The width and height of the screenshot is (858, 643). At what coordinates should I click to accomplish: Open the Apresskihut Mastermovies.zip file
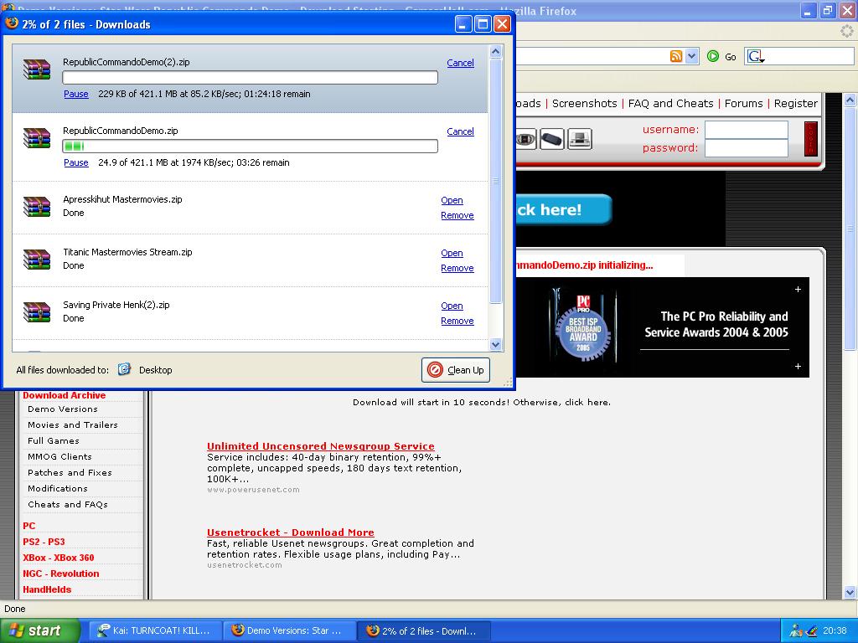(x=452, y=201)
